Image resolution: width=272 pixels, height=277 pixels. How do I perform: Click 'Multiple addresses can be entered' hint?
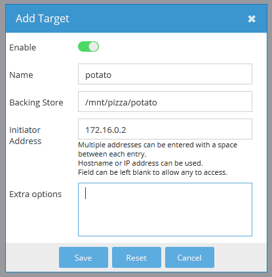pyautogui.click(x=157, y=149)
